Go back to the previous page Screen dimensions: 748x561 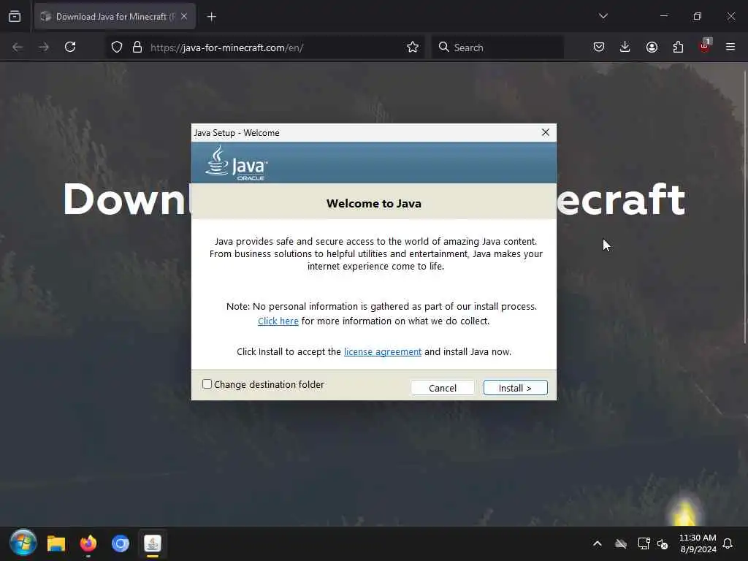pos(18,47)
